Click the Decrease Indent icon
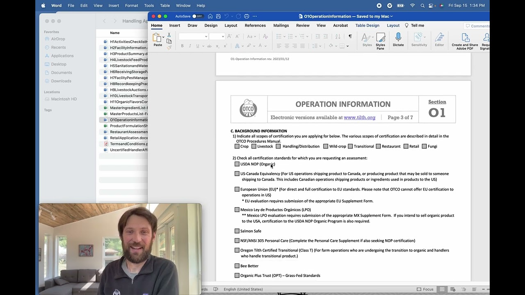 coord(317,36)
